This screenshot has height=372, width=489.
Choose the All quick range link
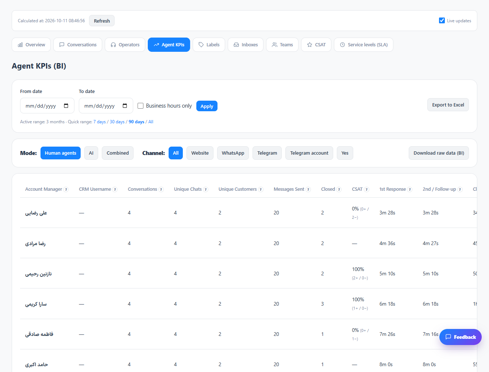(151, 122)
